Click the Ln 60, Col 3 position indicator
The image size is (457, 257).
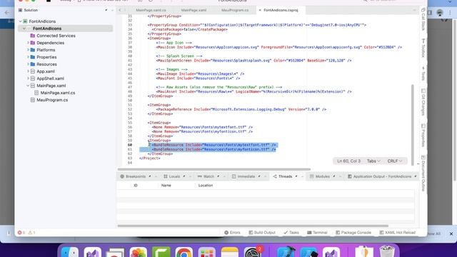tap(348, 161)
